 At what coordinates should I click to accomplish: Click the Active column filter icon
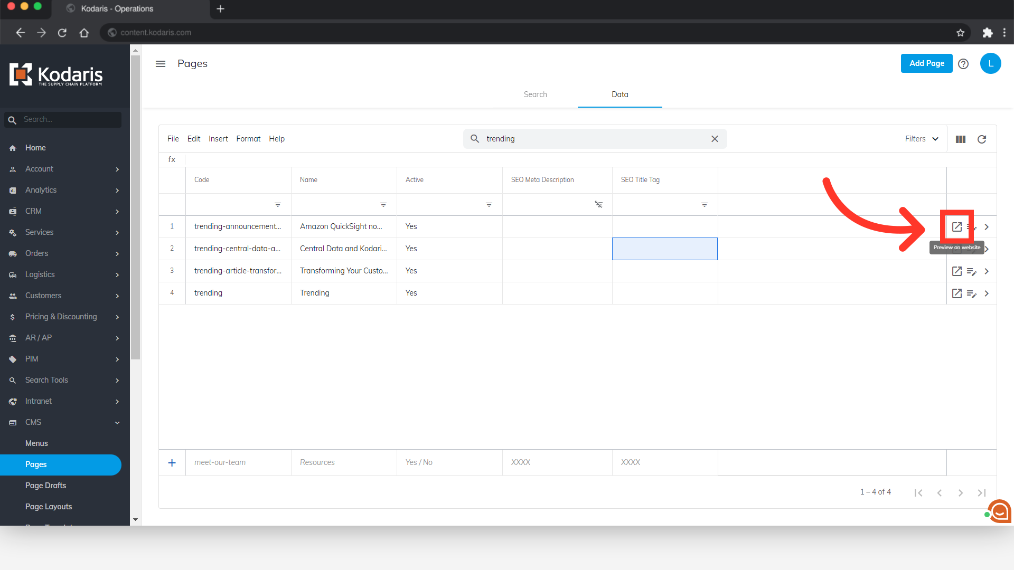(489, 205)
